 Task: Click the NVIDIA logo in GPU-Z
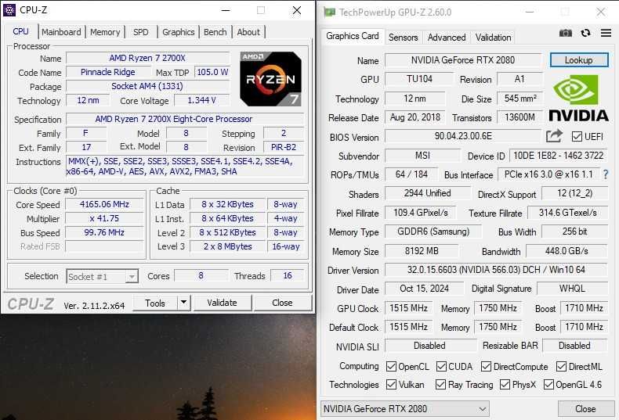pos(578,99)
